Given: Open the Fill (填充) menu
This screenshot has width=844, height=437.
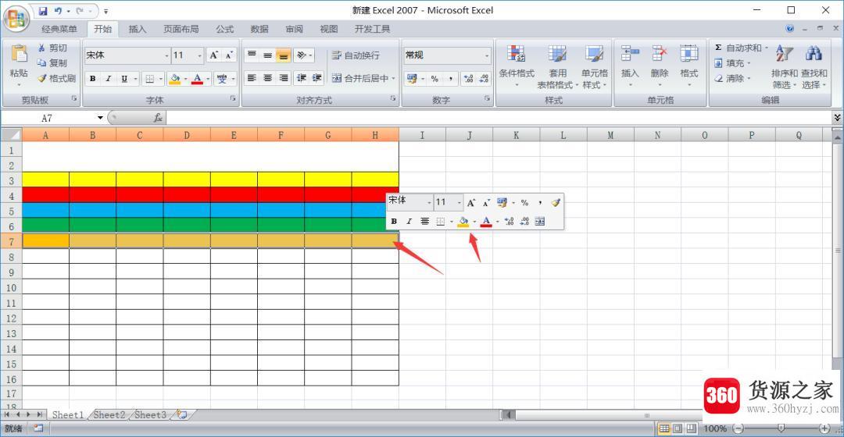Looking at the screenshot, I should (731, 63).
